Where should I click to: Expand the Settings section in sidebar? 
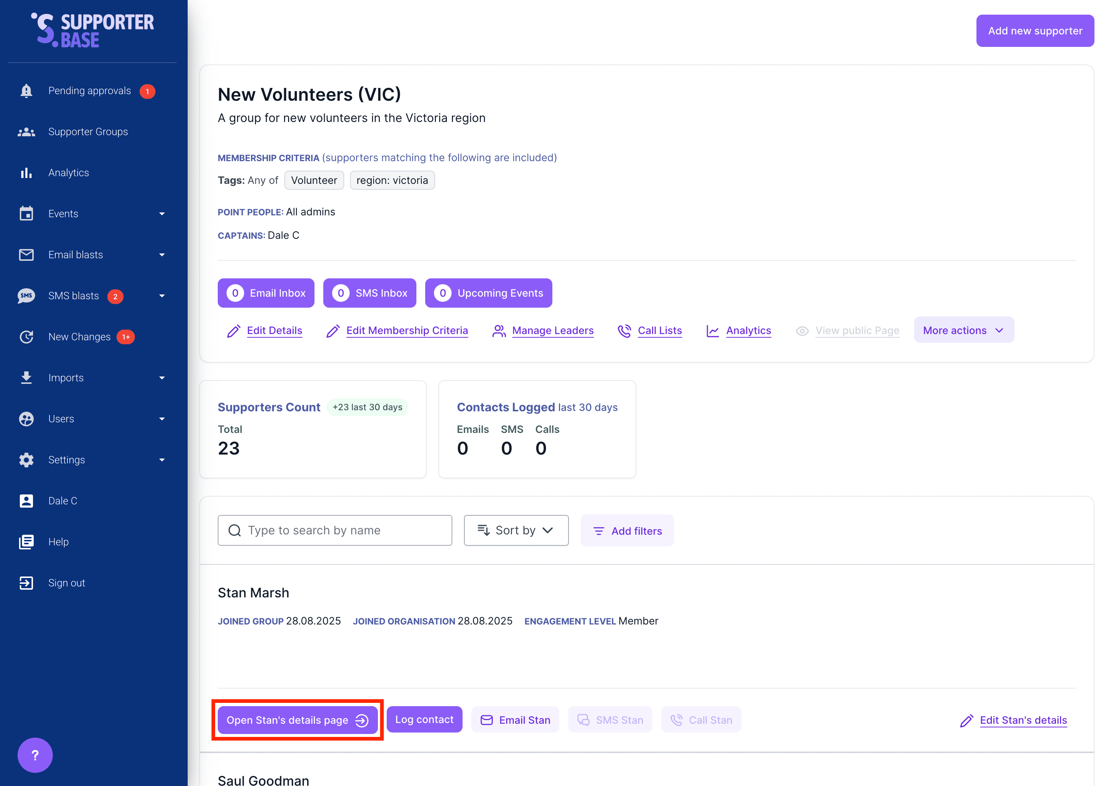pyautogui.click(x=66, y=459)
